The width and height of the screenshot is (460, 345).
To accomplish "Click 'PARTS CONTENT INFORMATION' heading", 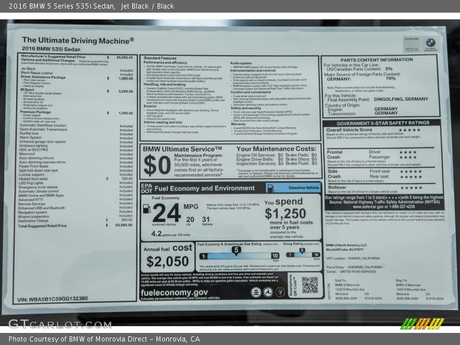I will pyautogui.click(x=377, y=60).
